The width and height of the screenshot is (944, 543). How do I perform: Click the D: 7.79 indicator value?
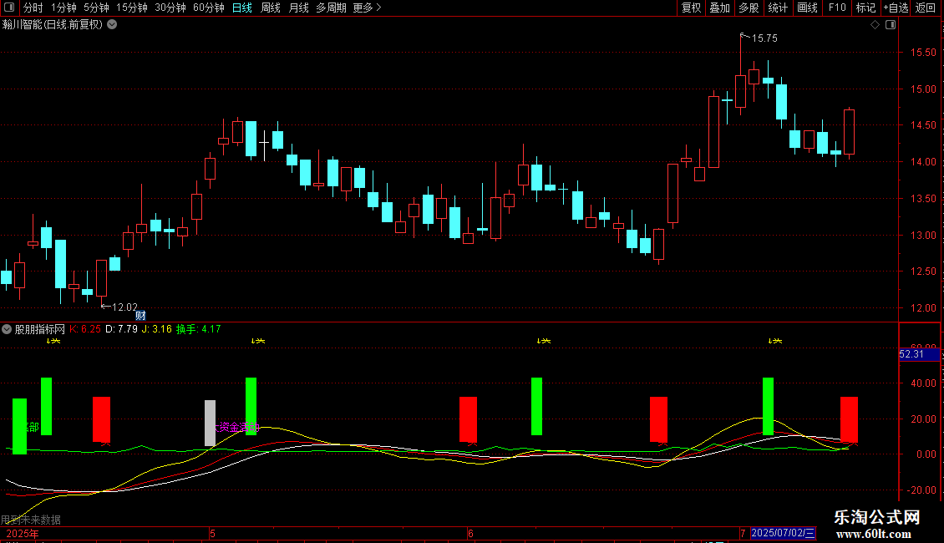point(121,329)
